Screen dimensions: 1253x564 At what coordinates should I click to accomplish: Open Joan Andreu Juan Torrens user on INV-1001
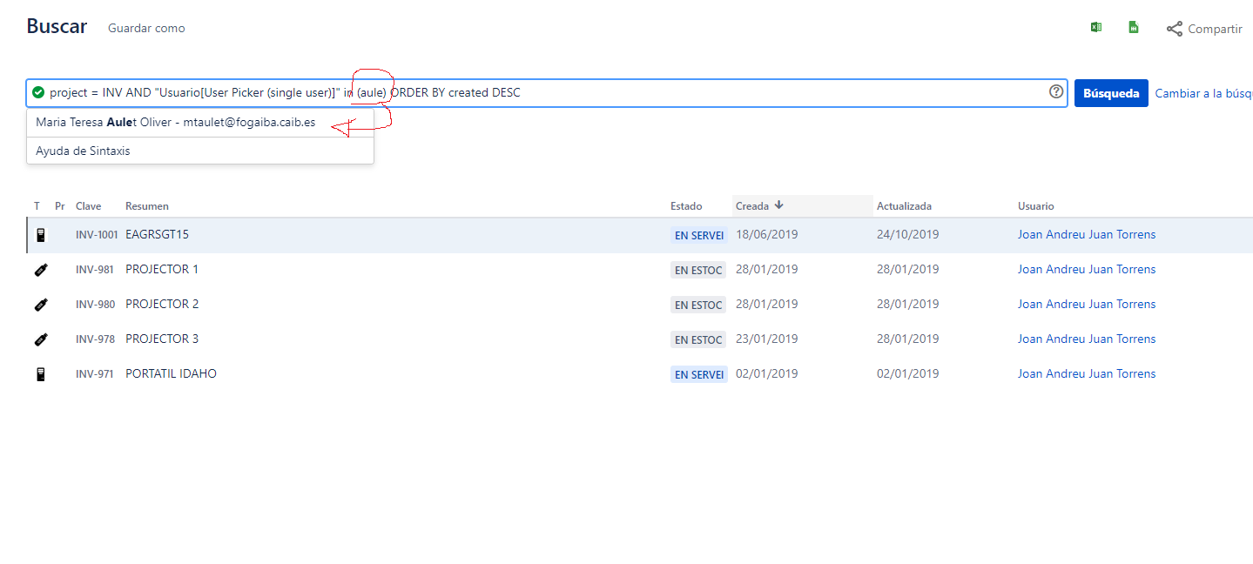[x=1087, y=234]
